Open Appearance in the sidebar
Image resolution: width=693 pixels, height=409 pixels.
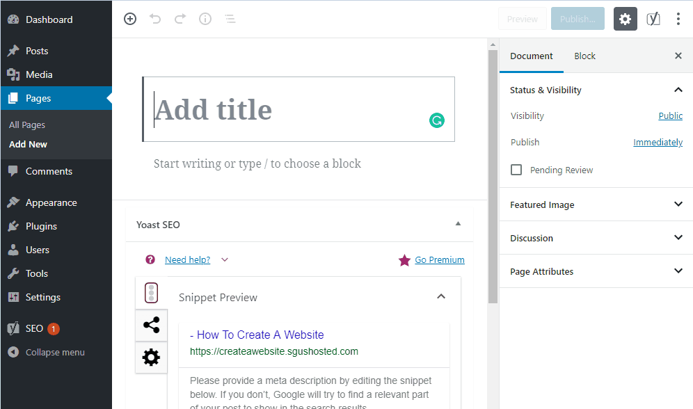pos(56,202)
